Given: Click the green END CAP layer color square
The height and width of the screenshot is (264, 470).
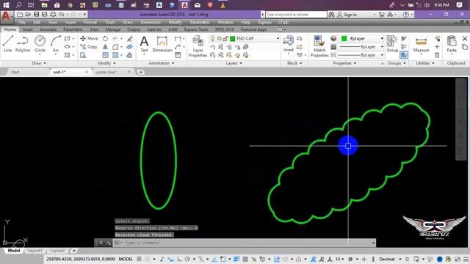Looking at the screenshot, I should click(x=232, y=39).
